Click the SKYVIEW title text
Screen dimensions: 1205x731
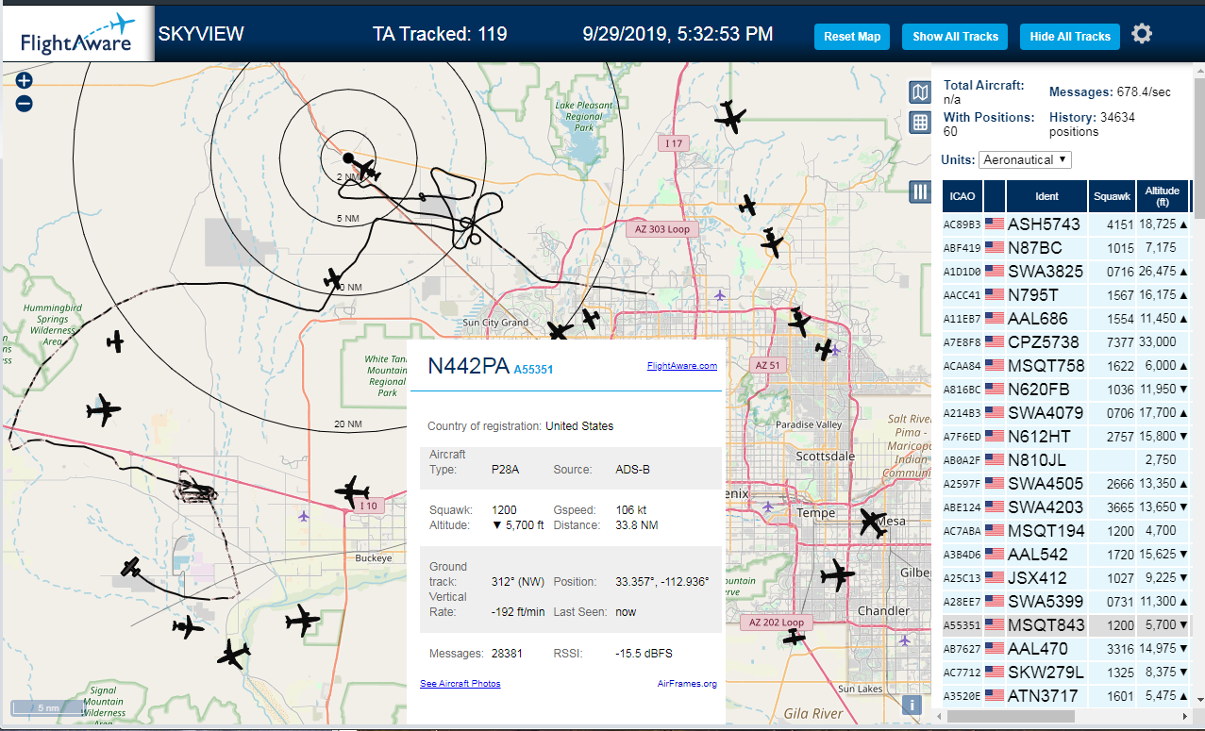pos(201,35)
